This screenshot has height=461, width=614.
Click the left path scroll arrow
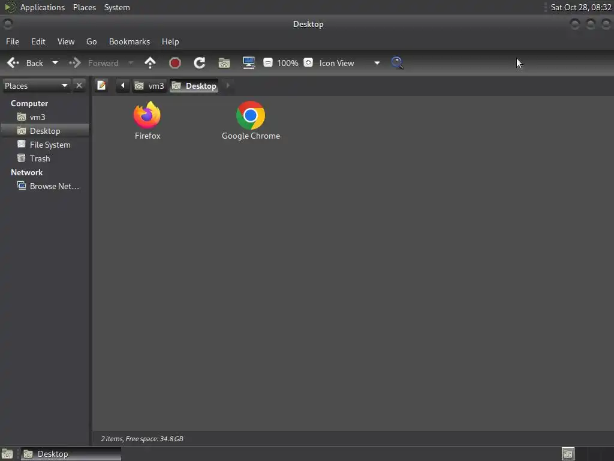click(x=122, y=85)
